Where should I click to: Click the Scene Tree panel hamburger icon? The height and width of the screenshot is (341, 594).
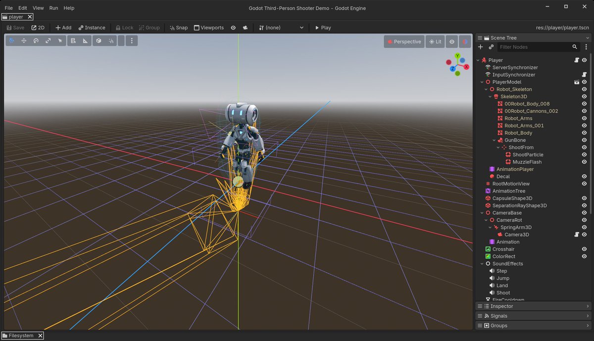[x=480, y=38]
